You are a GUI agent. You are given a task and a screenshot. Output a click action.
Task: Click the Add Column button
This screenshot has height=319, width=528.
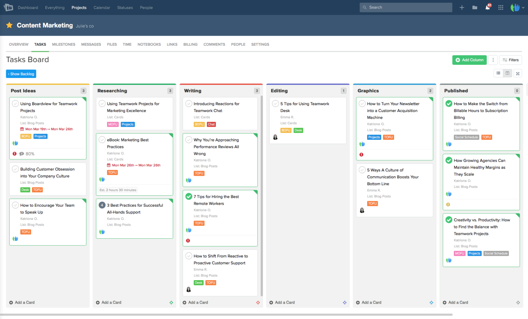pyautogui.click(x=470, y=60)
